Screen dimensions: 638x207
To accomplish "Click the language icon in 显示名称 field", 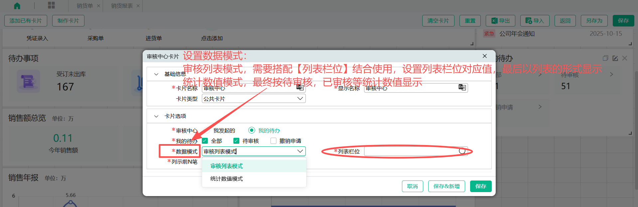I will 462,87.
